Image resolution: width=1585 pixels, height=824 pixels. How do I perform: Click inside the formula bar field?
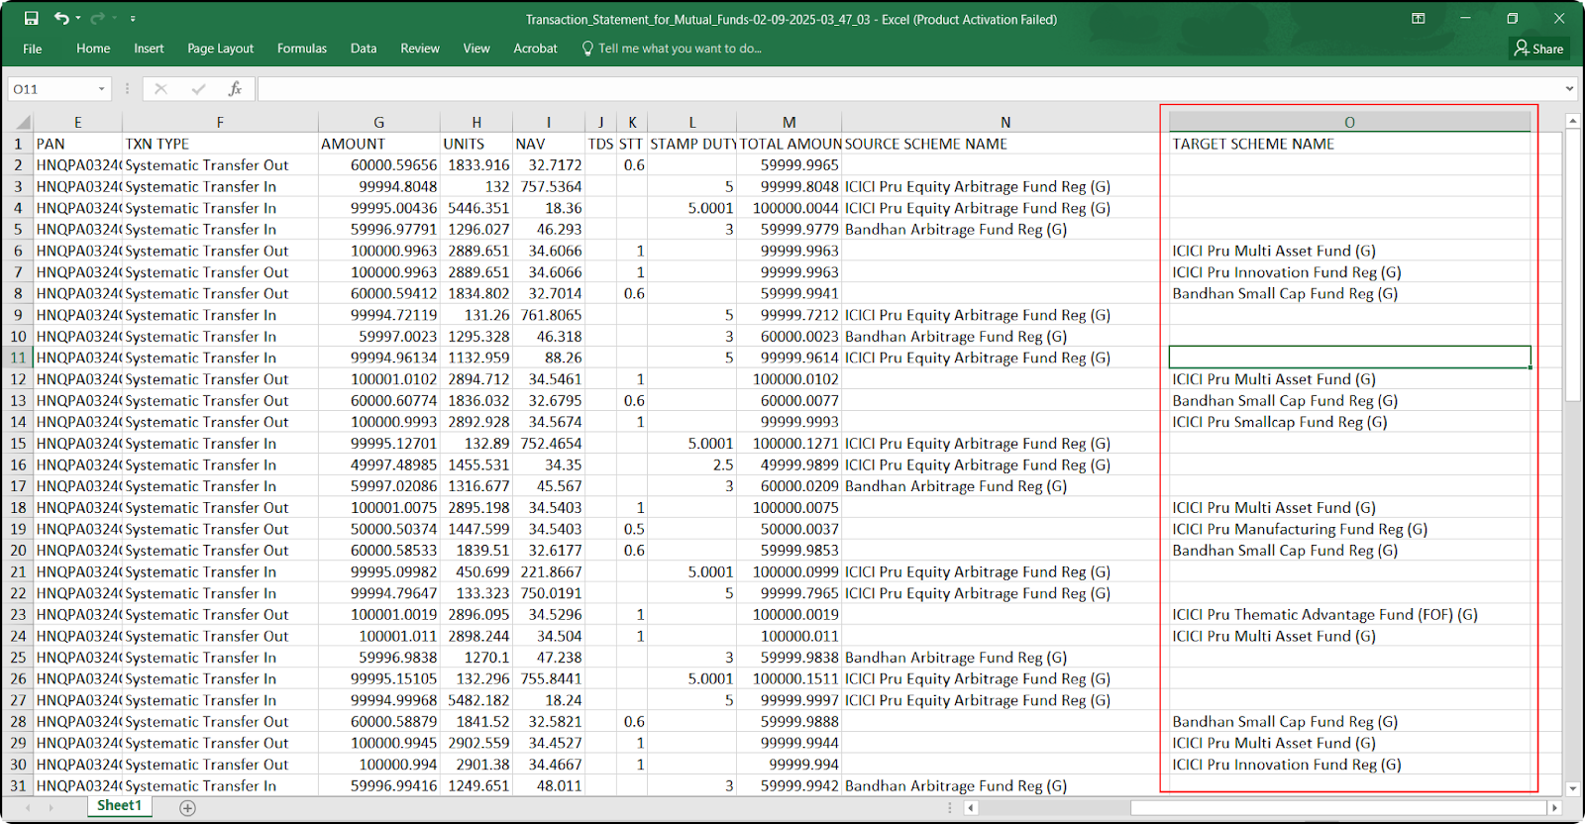click(x=909, y=89)
